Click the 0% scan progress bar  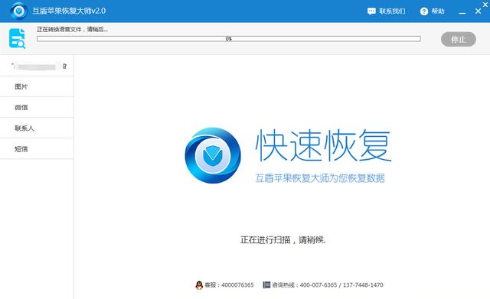tap(229, 39)
